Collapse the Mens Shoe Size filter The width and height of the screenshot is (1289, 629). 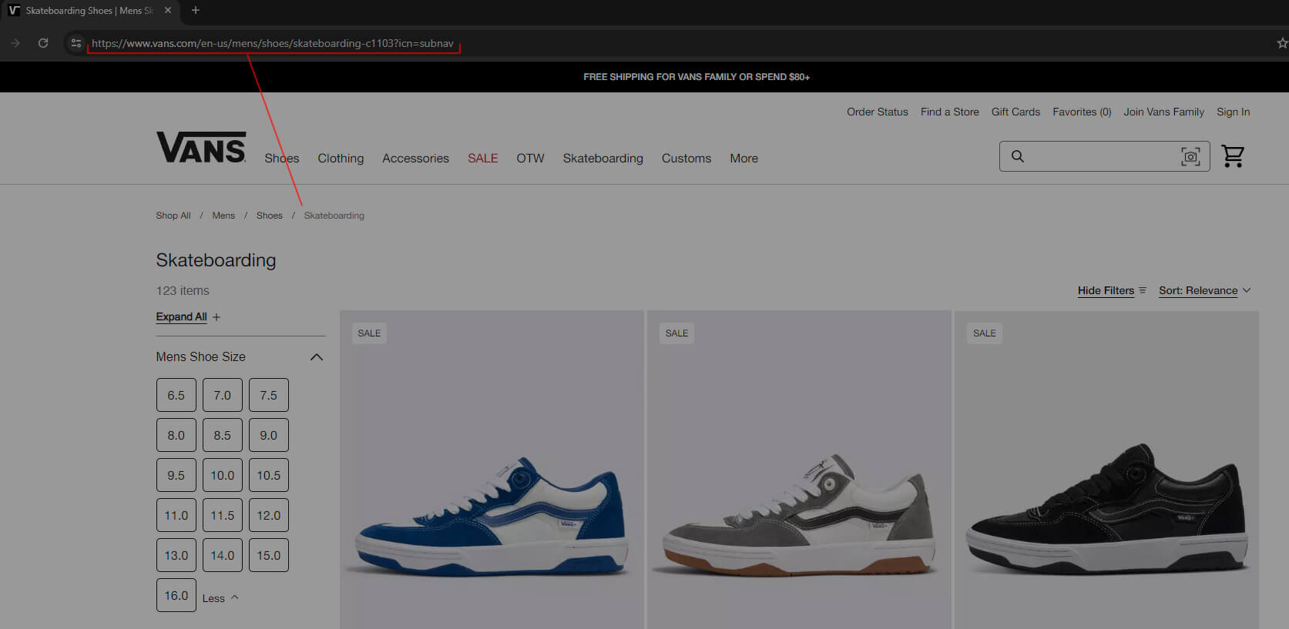tap(316, 357)
